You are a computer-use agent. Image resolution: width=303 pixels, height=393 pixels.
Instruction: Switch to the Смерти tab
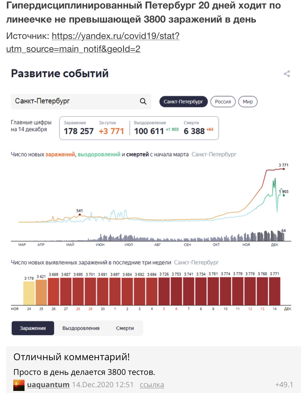125,328
